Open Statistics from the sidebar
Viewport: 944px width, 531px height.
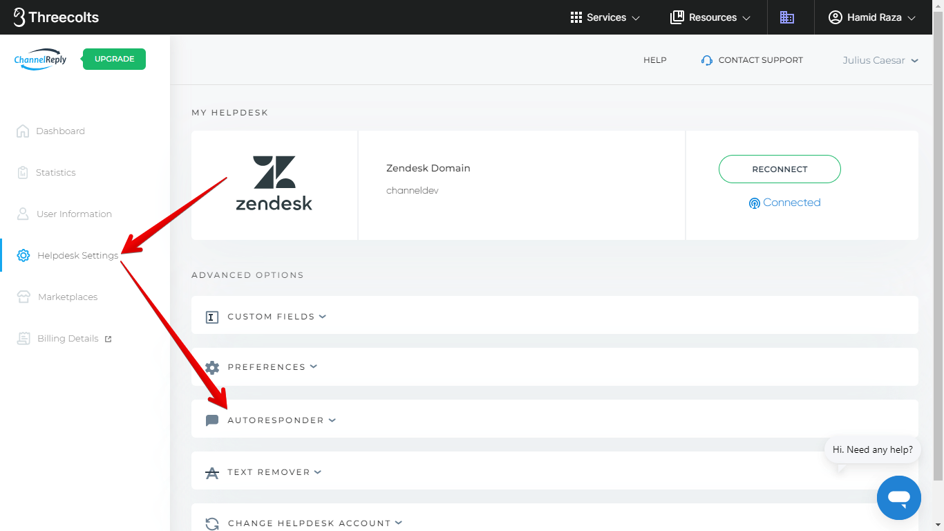point(56,172)
